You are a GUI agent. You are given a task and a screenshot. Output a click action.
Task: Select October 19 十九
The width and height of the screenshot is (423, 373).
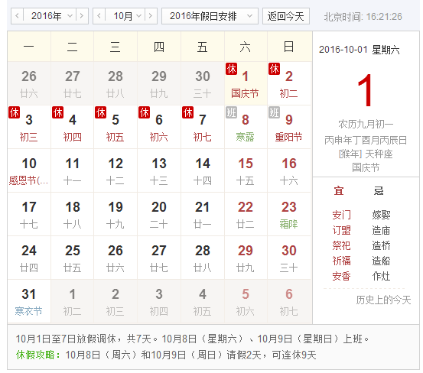(116, 214)
